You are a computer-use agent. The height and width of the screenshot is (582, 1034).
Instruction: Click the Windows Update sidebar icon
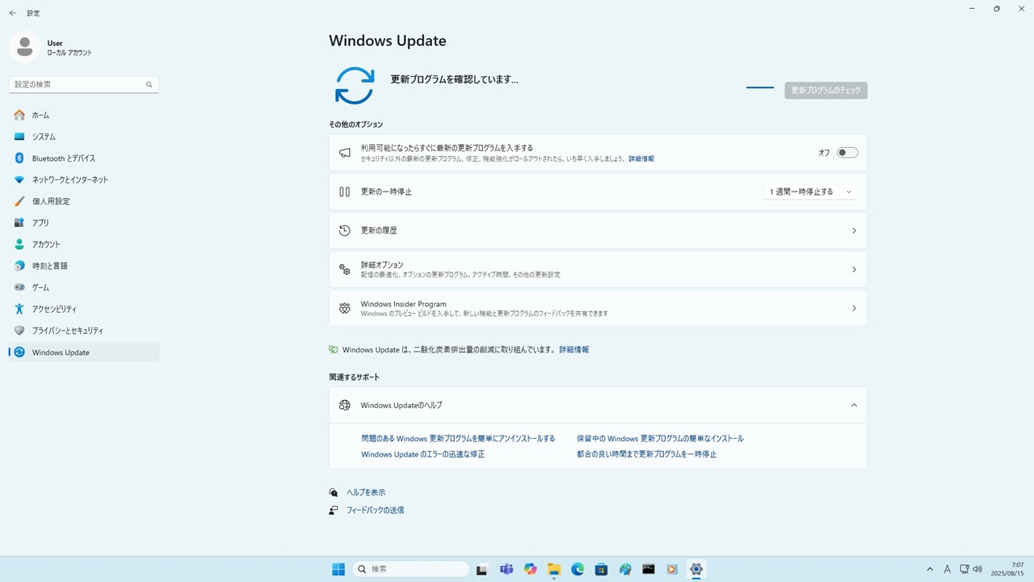point(19,352)
